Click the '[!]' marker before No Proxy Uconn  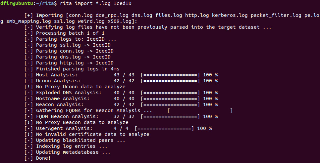pyautogui.click(x=28, y=87)
